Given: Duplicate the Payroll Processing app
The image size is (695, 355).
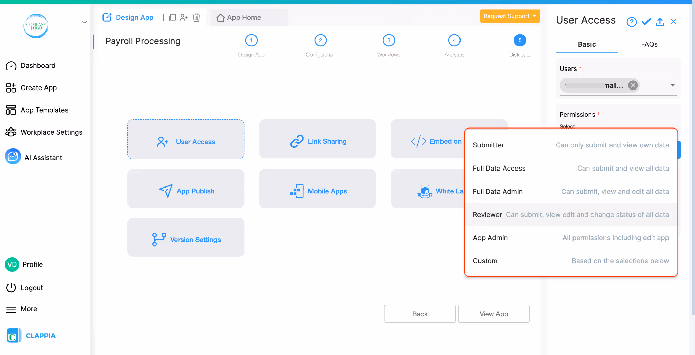Looking at the screenshot, I should (173, 17).
